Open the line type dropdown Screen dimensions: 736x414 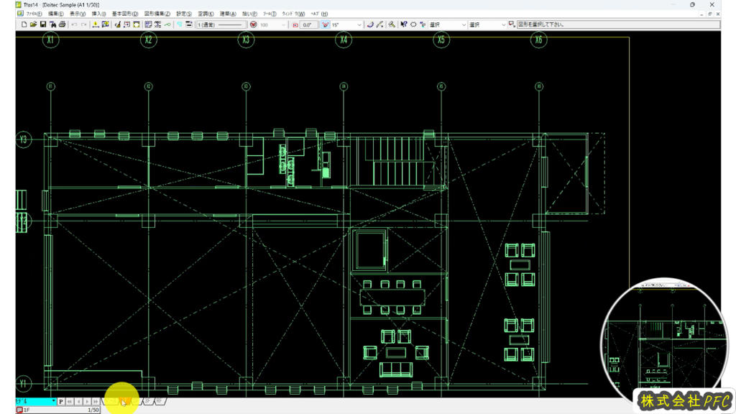(x=223, y=24)
